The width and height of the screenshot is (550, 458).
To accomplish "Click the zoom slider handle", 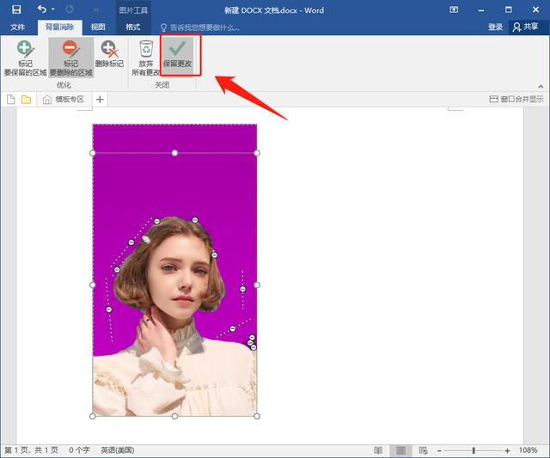I will pyautogui.click(x=474, y=450).
